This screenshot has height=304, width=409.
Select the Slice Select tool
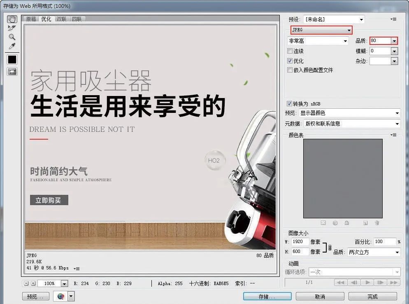(12, 28)
